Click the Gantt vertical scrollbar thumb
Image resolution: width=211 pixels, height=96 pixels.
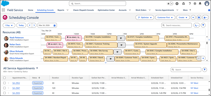(x=207, y=43)
